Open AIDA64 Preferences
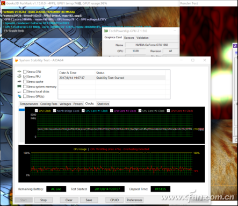Screen dimensions: 238x206 tap(134, 200)
